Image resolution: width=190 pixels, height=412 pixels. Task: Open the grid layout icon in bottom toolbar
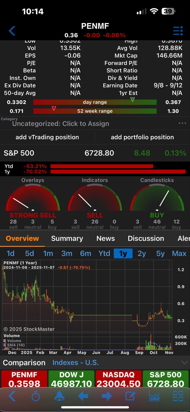(178, 396)
